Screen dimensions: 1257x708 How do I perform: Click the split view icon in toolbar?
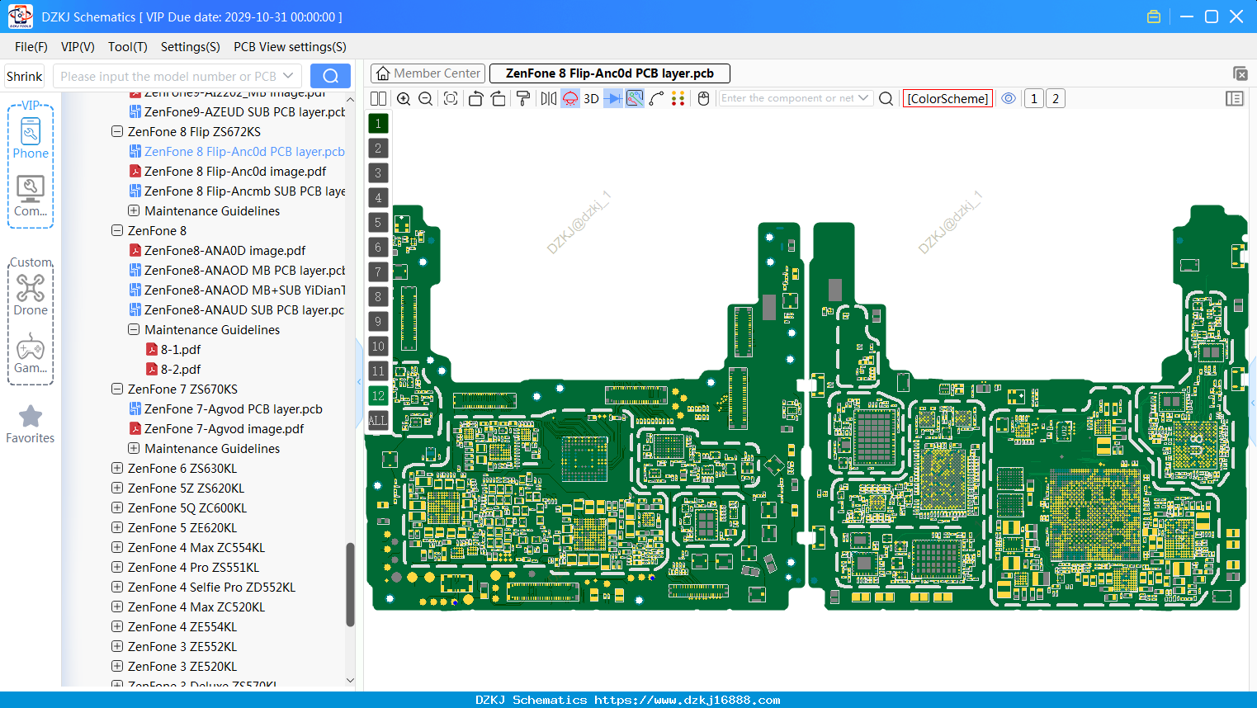[378, 98]
